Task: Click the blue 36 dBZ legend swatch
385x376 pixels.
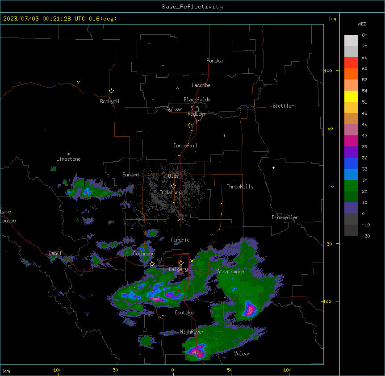Action: (351, 163)
